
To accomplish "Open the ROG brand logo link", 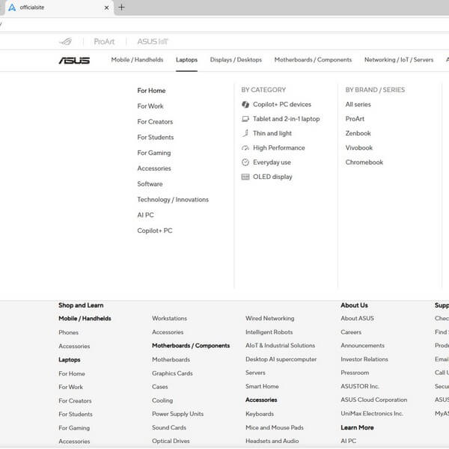I will tap(66, 41).
